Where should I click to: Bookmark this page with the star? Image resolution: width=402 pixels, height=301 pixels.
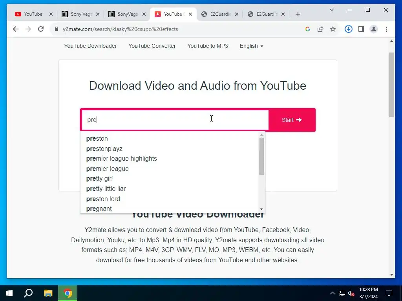click(x=333, y=29)
